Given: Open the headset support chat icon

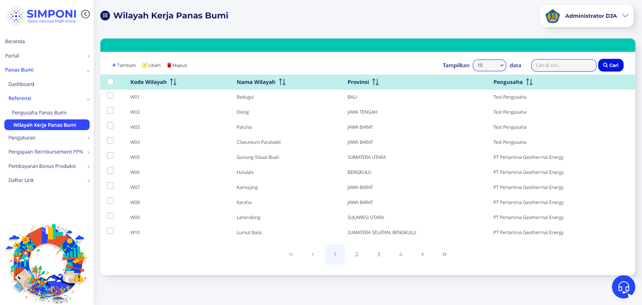Looking at the screenshot, I should pos(623,287).
